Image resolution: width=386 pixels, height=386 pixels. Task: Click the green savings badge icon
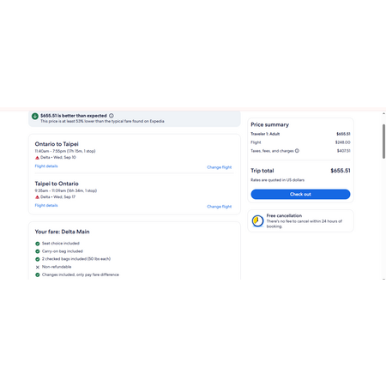tap(35, 116)
